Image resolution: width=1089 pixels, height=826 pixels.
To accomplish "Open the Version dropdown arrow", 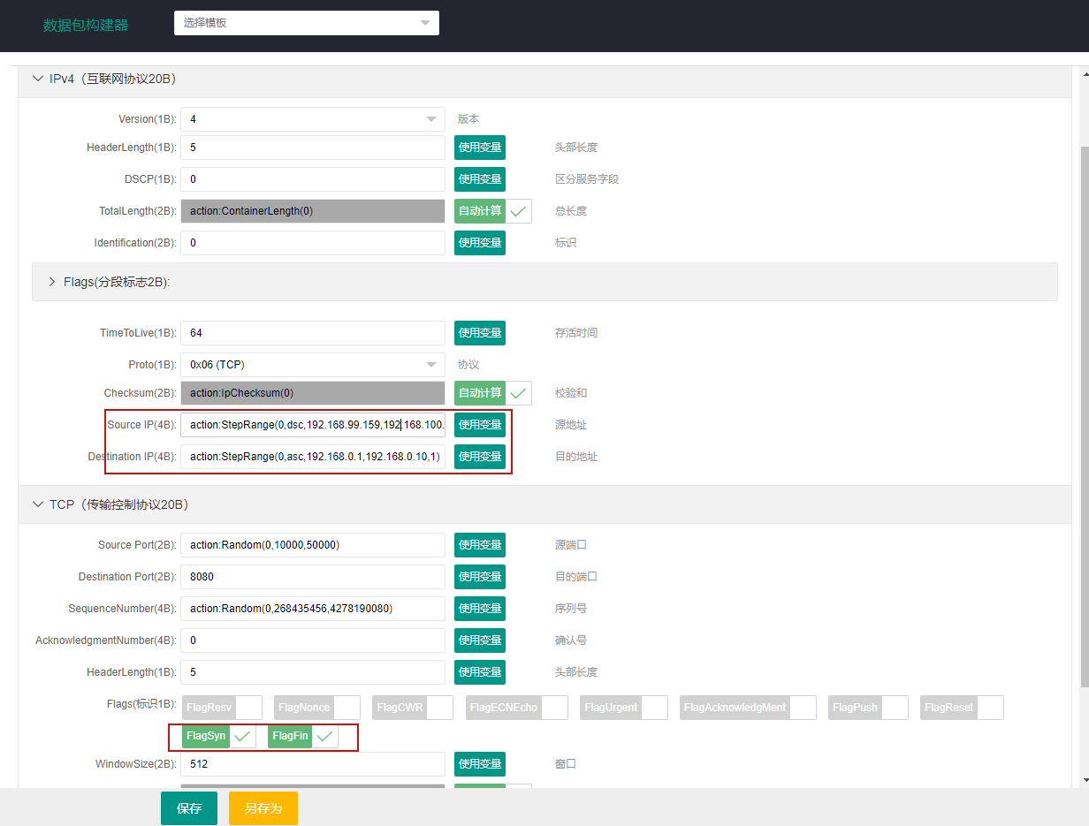I will [x=431, y=119].
